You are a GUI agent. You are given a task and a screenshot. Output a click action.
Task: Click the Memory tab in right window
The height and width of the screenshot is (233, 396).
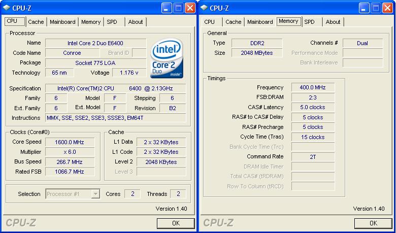[x=289, y=21]
